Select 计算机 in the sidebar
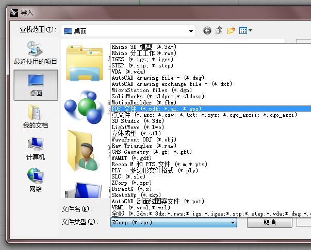This screenshot has width=311, height=250. point(36,148)
